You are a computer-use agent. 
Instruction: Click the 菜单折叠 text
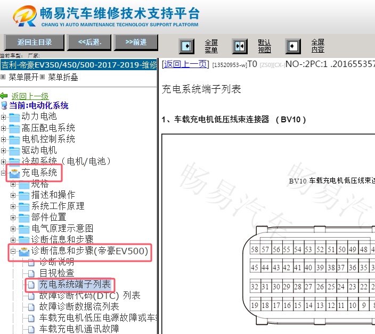point(63,77)
